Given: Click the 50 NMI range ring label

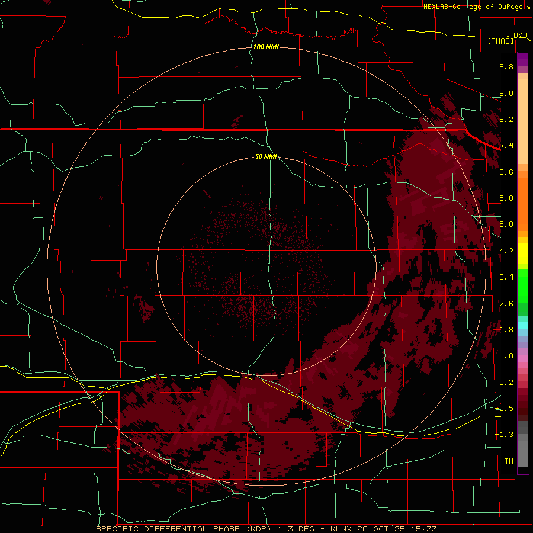Looking at the screenshot, I should pyautogui.click(x=266, y=156).
